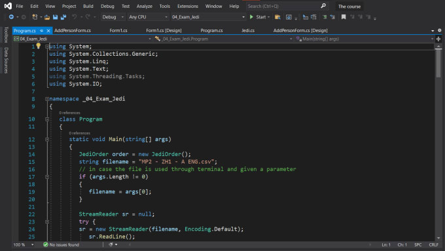This screenshot has width=445, height=251.
Task: Switch to the Form1.cs [Design] tab
Action: (164, 30)
